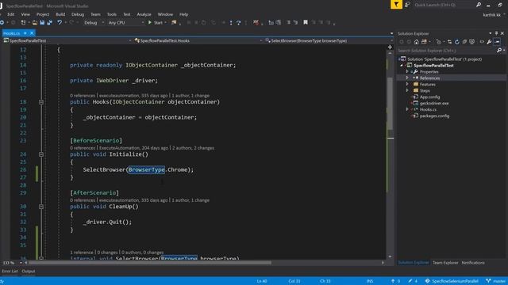
Task: Switch to the Team Explorer tab
Action: coord(445,263)
